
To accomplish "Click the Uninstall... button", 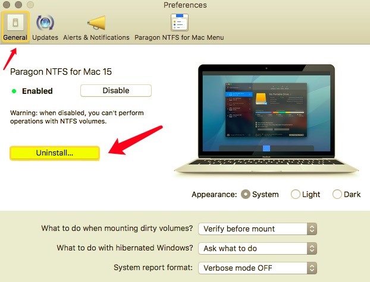I will click(x=55, y=153).
